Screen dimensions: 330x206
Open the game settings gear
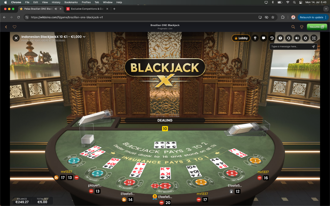point(305,38)
